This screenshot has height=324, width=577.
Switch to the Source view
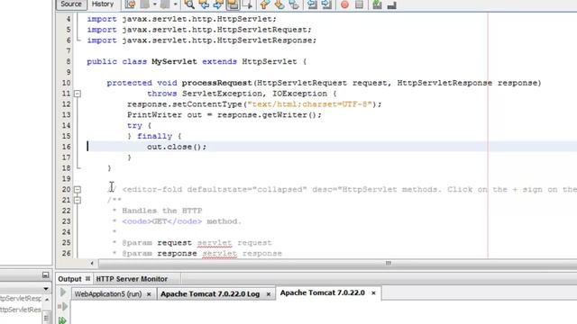71,4
